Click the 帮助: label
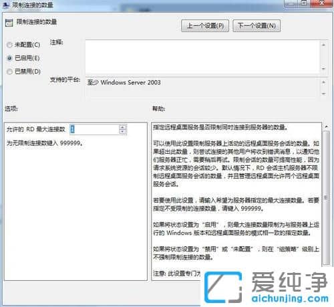This screenshot has height=307, width=334. click(x=158, y=109)
